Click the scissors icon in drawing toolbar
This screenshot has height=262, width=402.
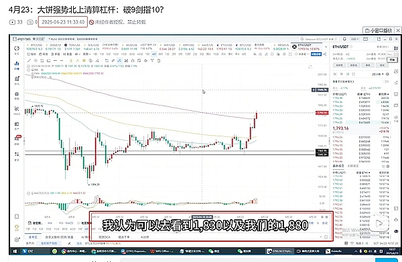[x=126, y=61]
